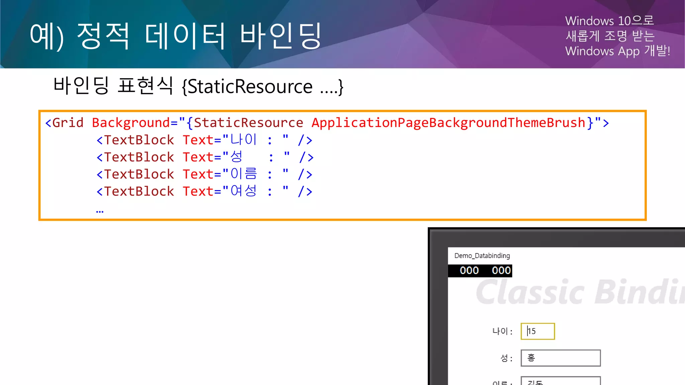Click the 성 : label in demo app
Image resolution: width=685 pixels, height=385 pixels.
[506, 358]
